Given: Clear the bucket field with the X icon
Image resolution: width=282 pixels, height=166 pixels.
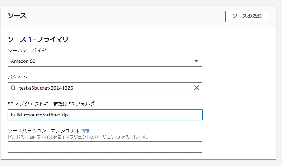Looking at the screenshot, I should pyautogui.click(x=196, y=88).
